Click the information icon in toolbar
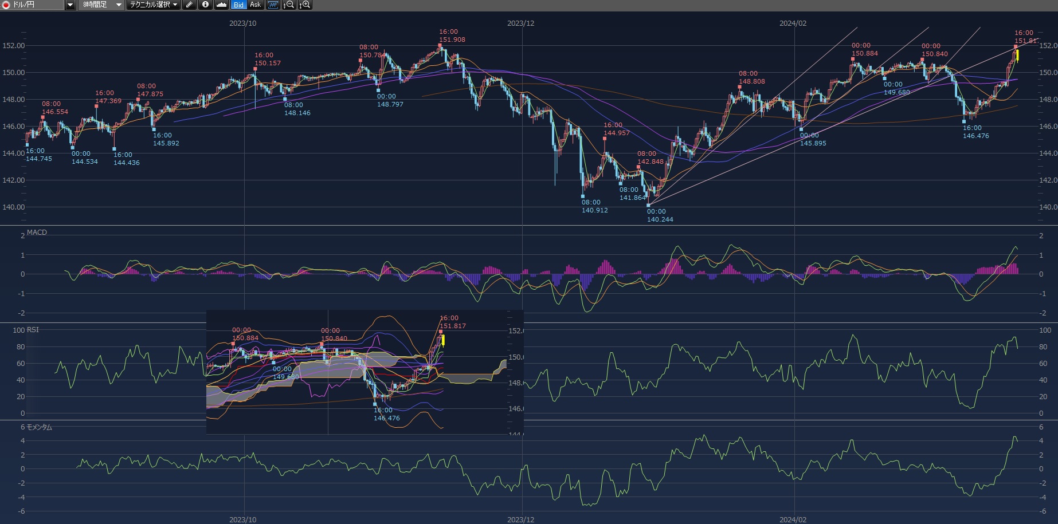The image size is (1058, 524). click(x=205, y=5)
